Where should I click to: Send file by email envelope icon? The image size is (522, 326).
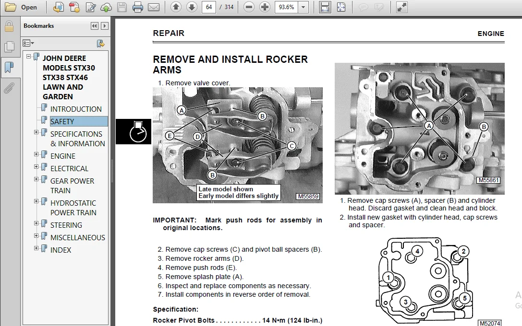click(154, 7)
